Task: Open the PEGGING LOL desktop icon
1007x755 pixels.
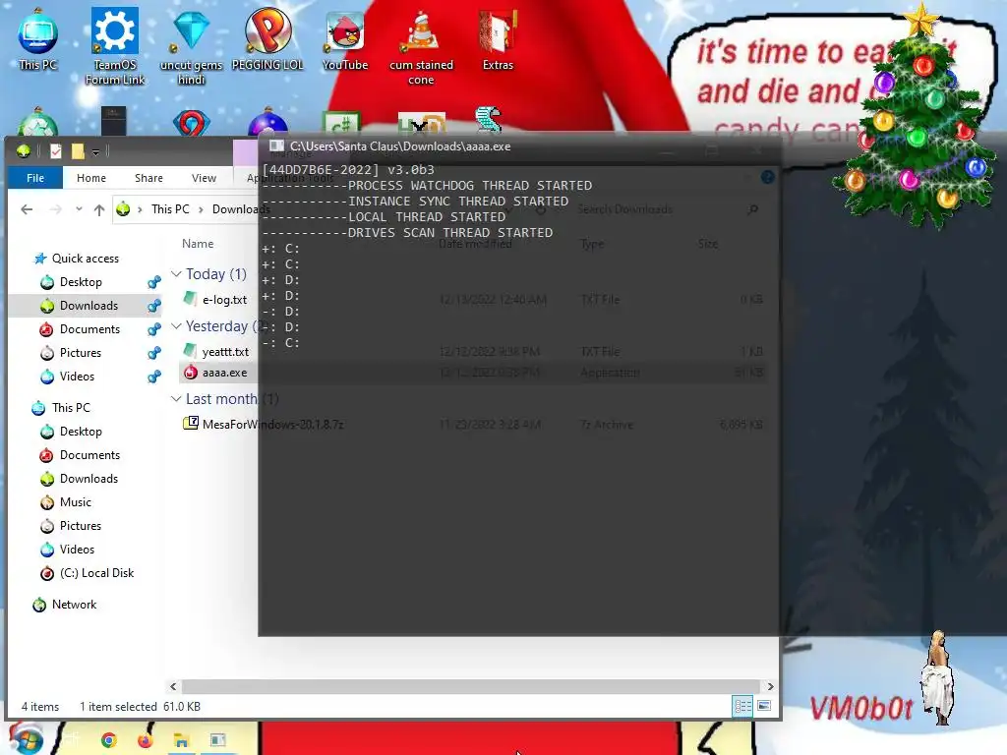Action: tap(267, 39)
